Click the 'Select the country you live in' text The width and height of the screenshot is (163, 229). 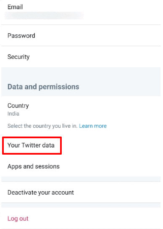tap(42, 126)
